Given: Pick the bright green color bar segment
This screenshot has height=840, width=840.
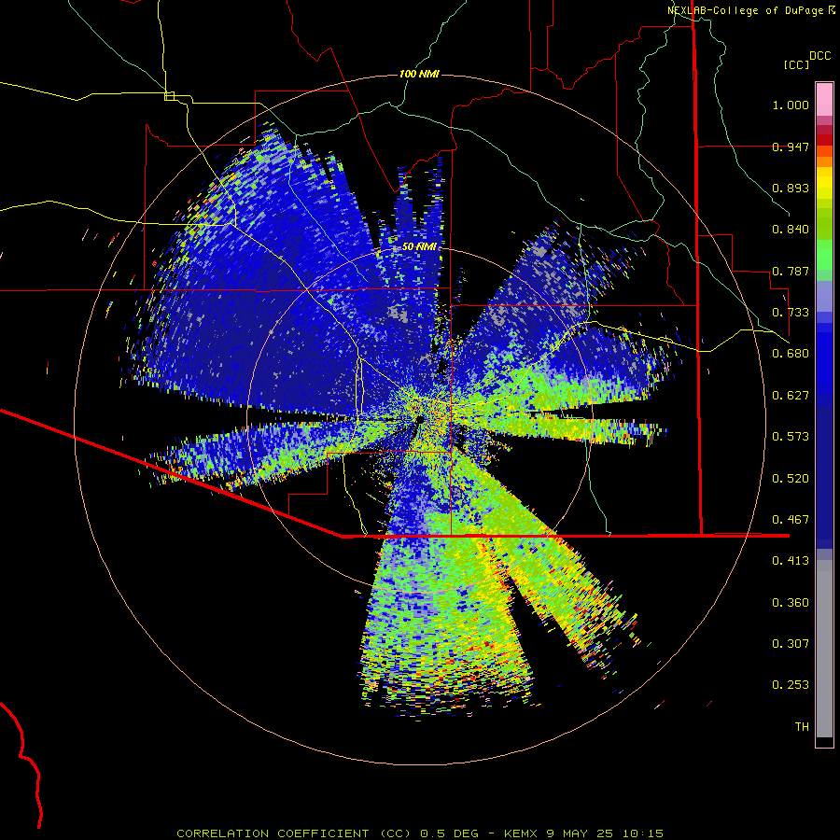Looking at the screenshot, I should point(824,255).
